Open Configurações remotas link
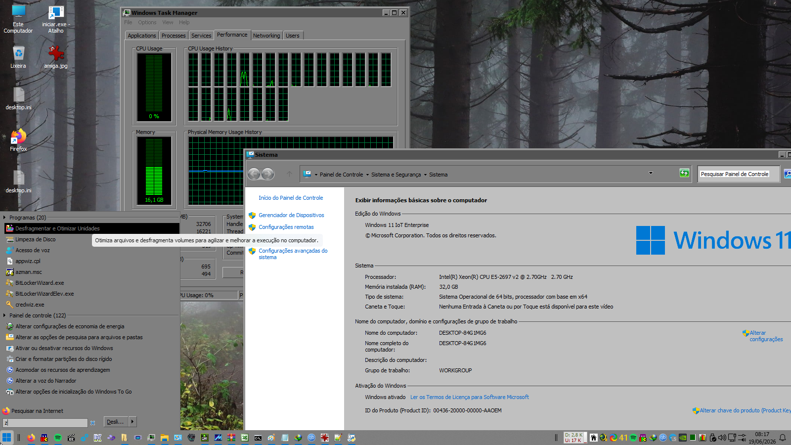791x445 pixels. click(286, 227)
